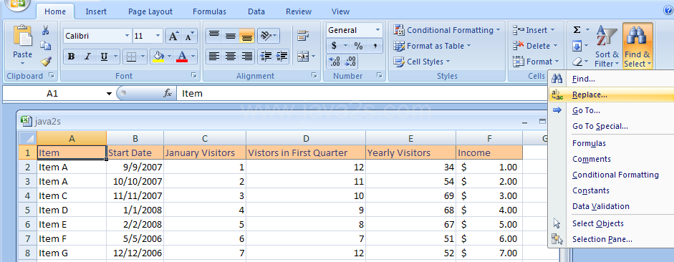
Task: Open the Cell Styles gallery
Action: 422,62
